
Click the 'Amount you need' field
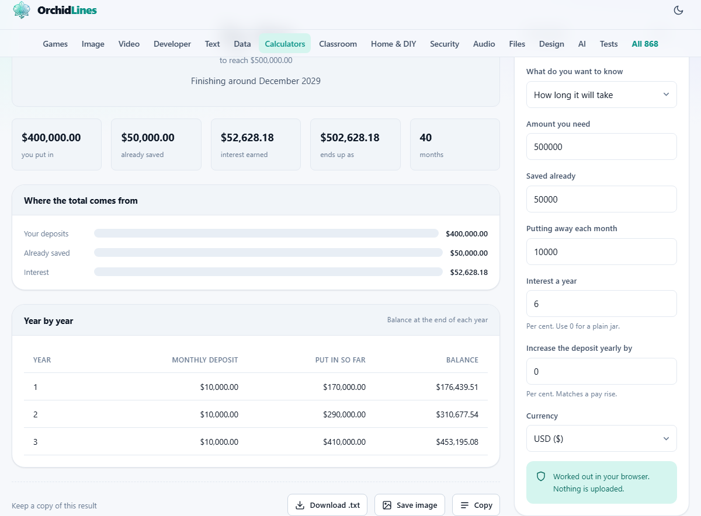(602, 147)
